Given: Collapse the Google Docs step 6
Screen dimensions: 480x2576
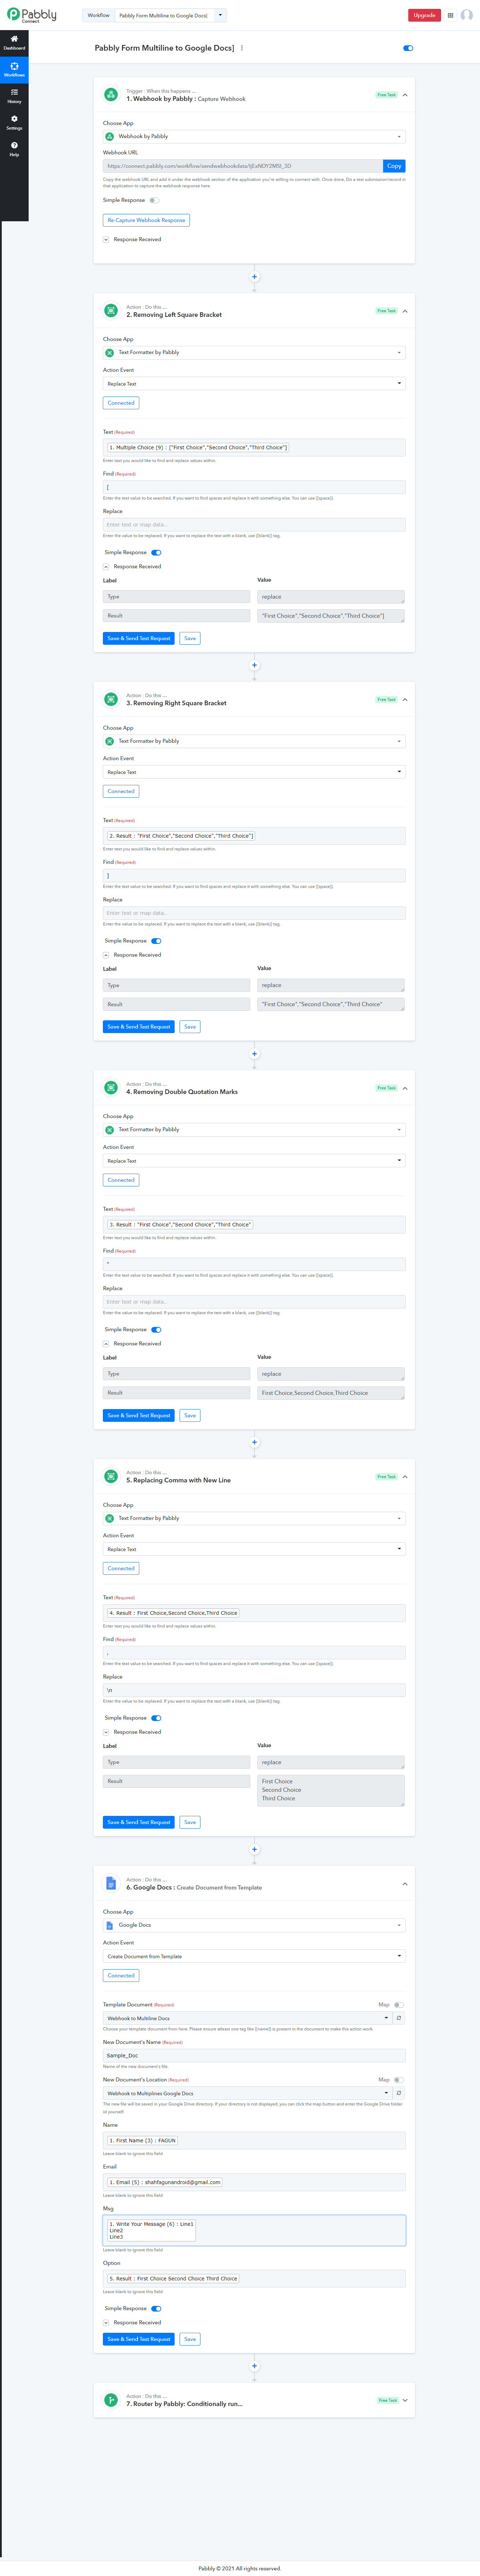Looking at the screenshot, I should pyautogui.click(x=405, y=1884).
